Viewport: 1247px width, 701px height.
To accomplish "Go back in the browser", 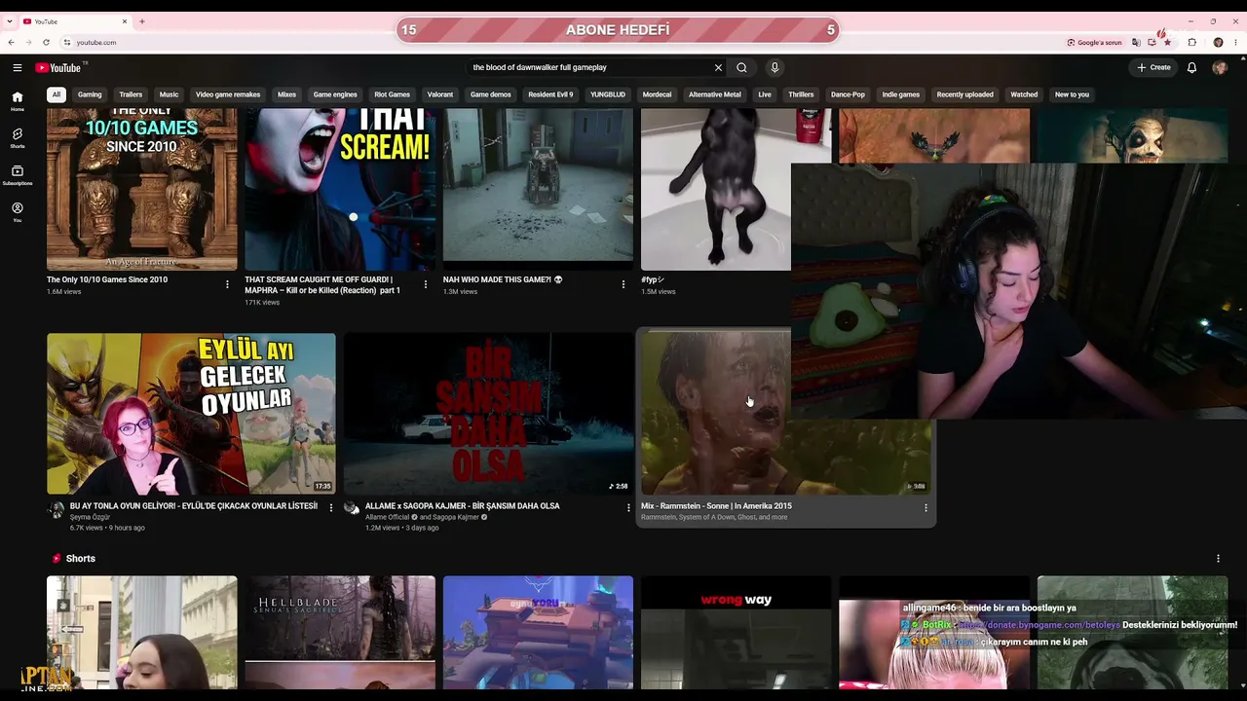I will coord(11,42).
